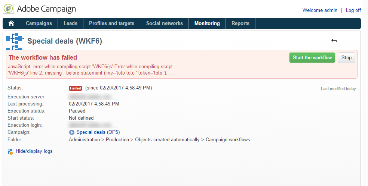Click the Stop button
368x186 pixels.
tap(346, 57)
